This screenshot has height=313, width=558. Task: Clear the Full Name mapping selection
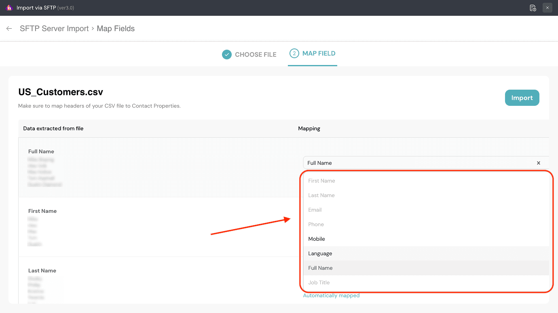[538, 163]
